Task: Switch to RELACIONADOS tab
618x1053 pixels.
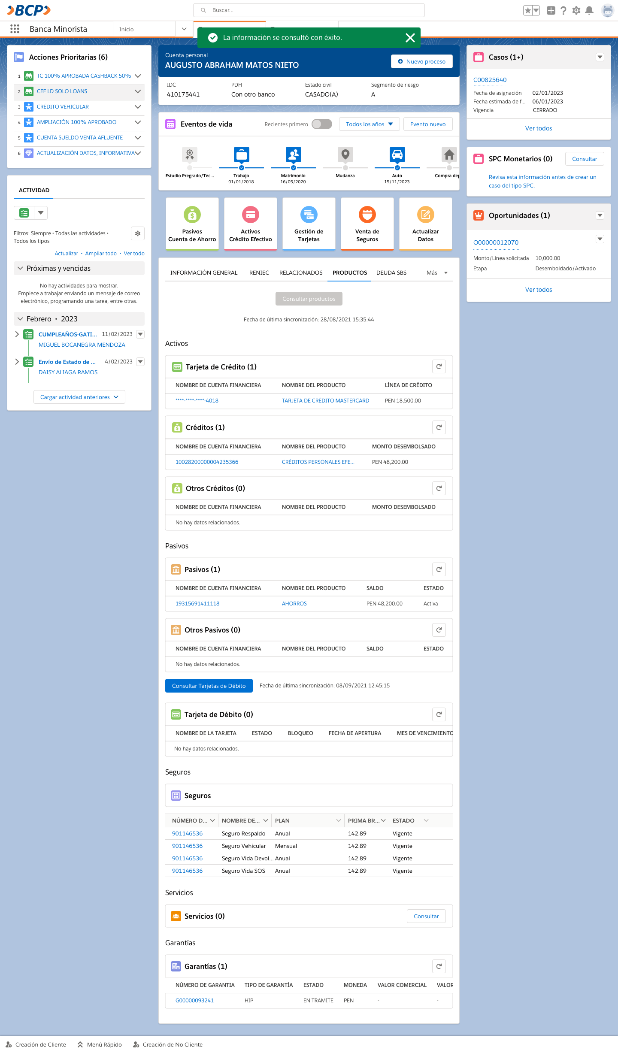Action: coord(301,273)
